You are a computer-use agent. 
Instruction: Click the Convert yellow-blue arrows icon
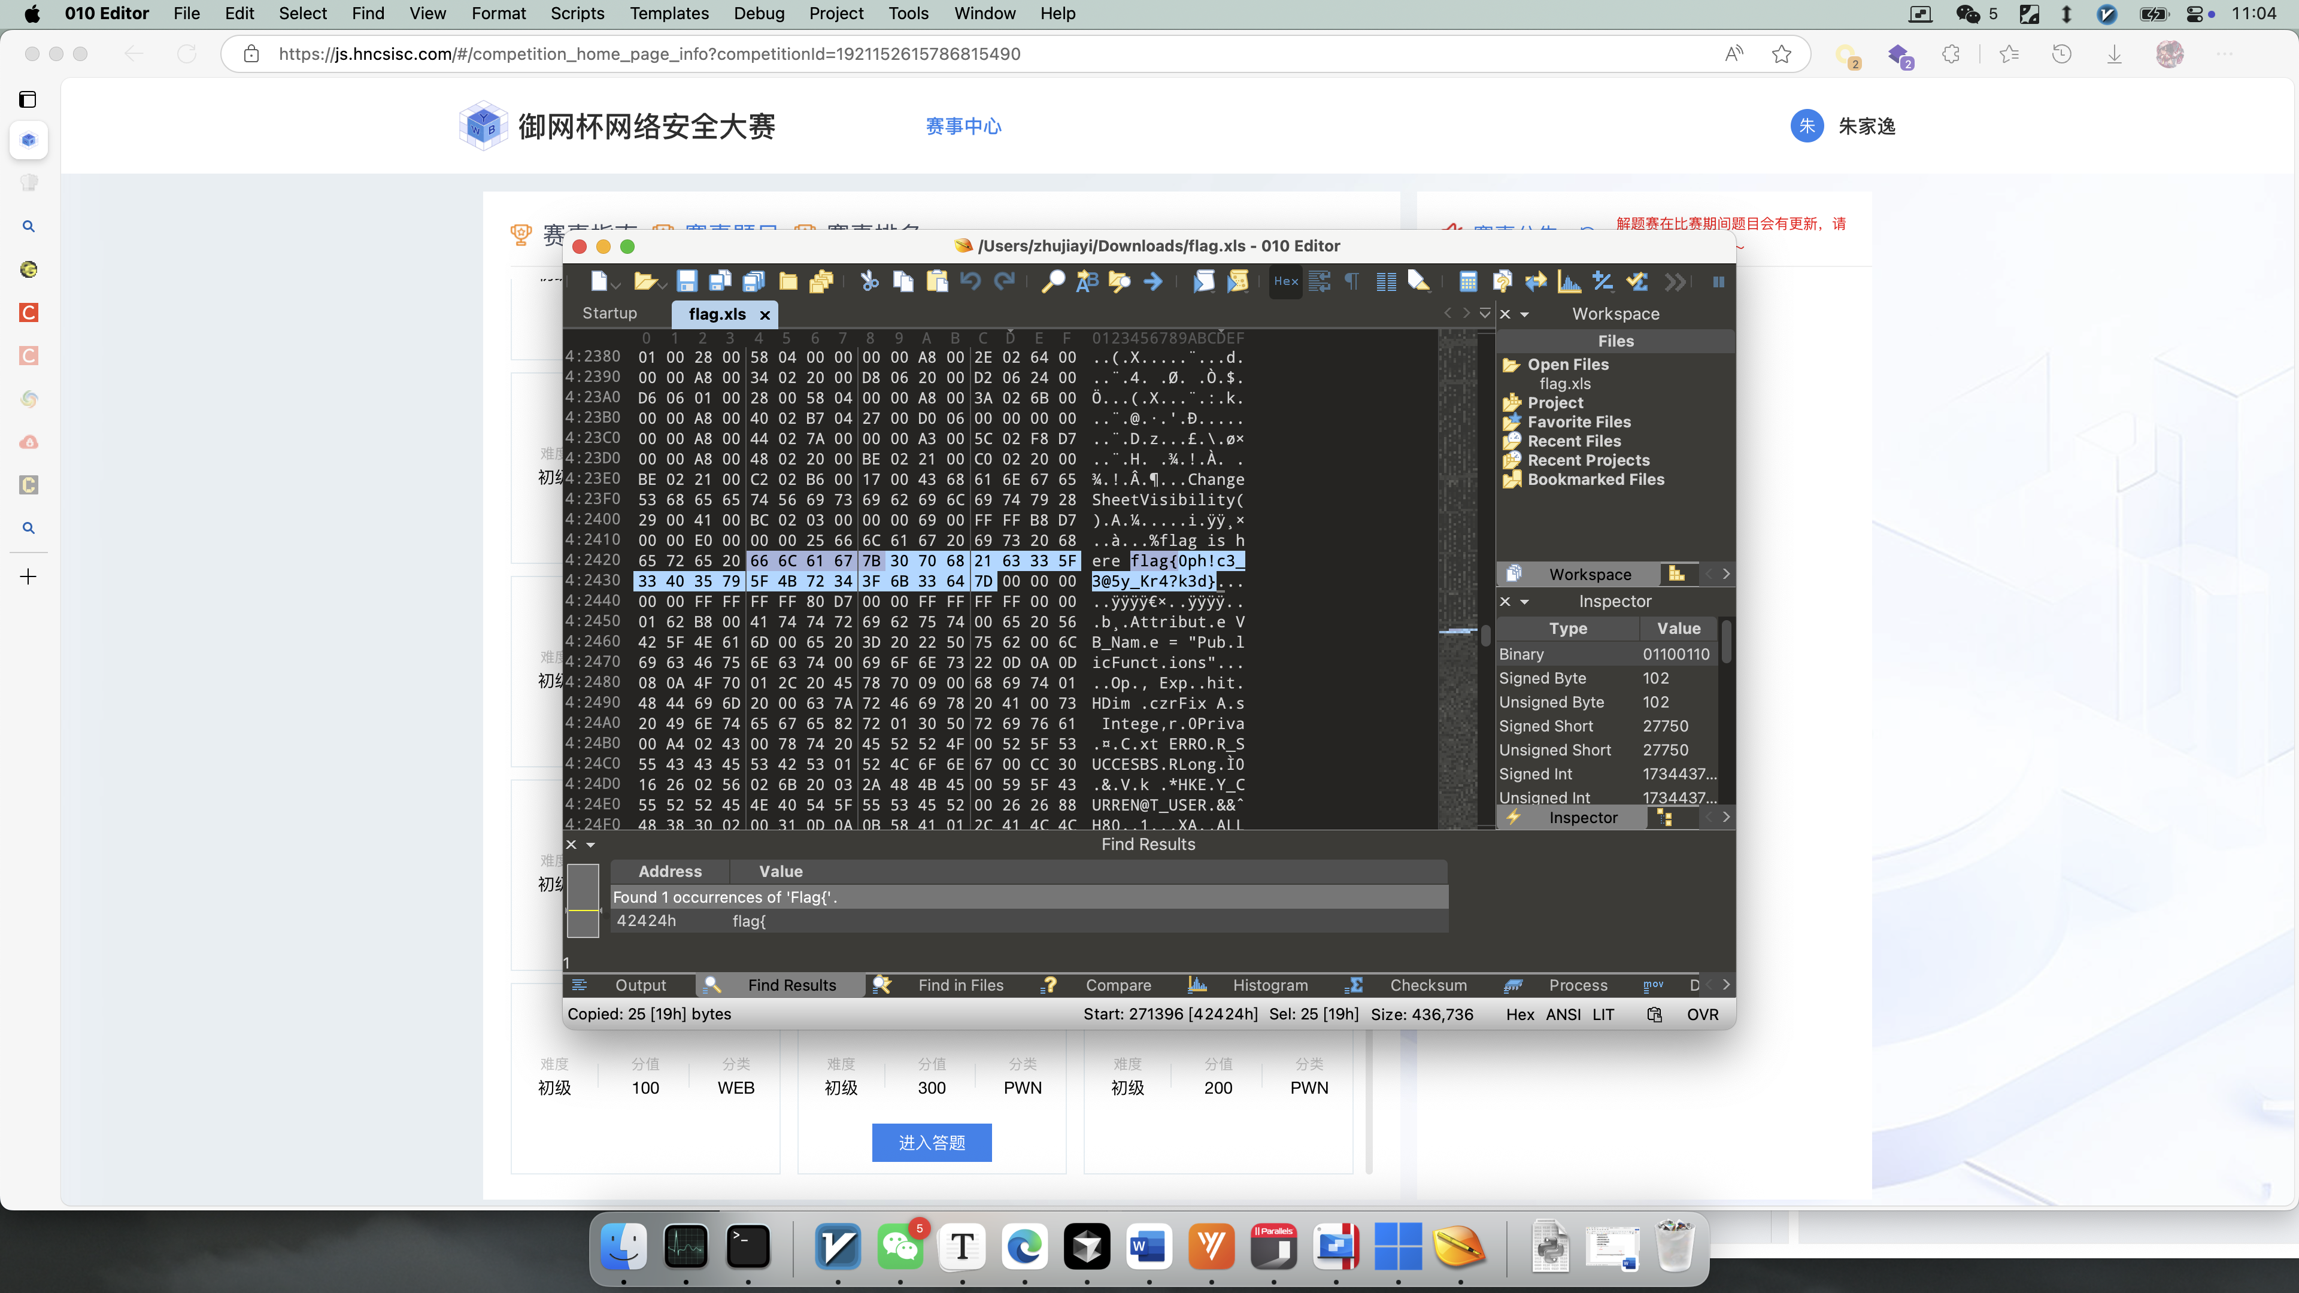click(x=1536, y=282)
